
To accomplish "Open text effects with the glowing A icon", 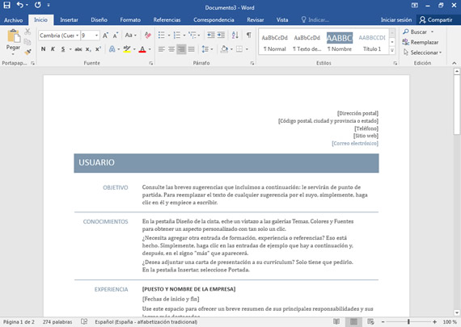I will pos(112,49).
